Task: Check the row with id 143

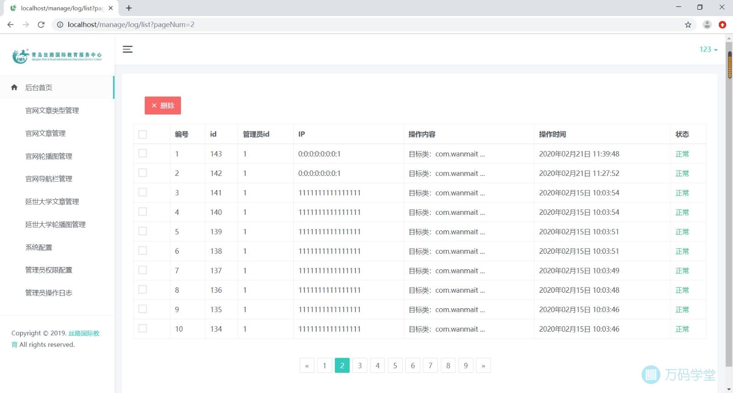Action: [x=142, y=153]
